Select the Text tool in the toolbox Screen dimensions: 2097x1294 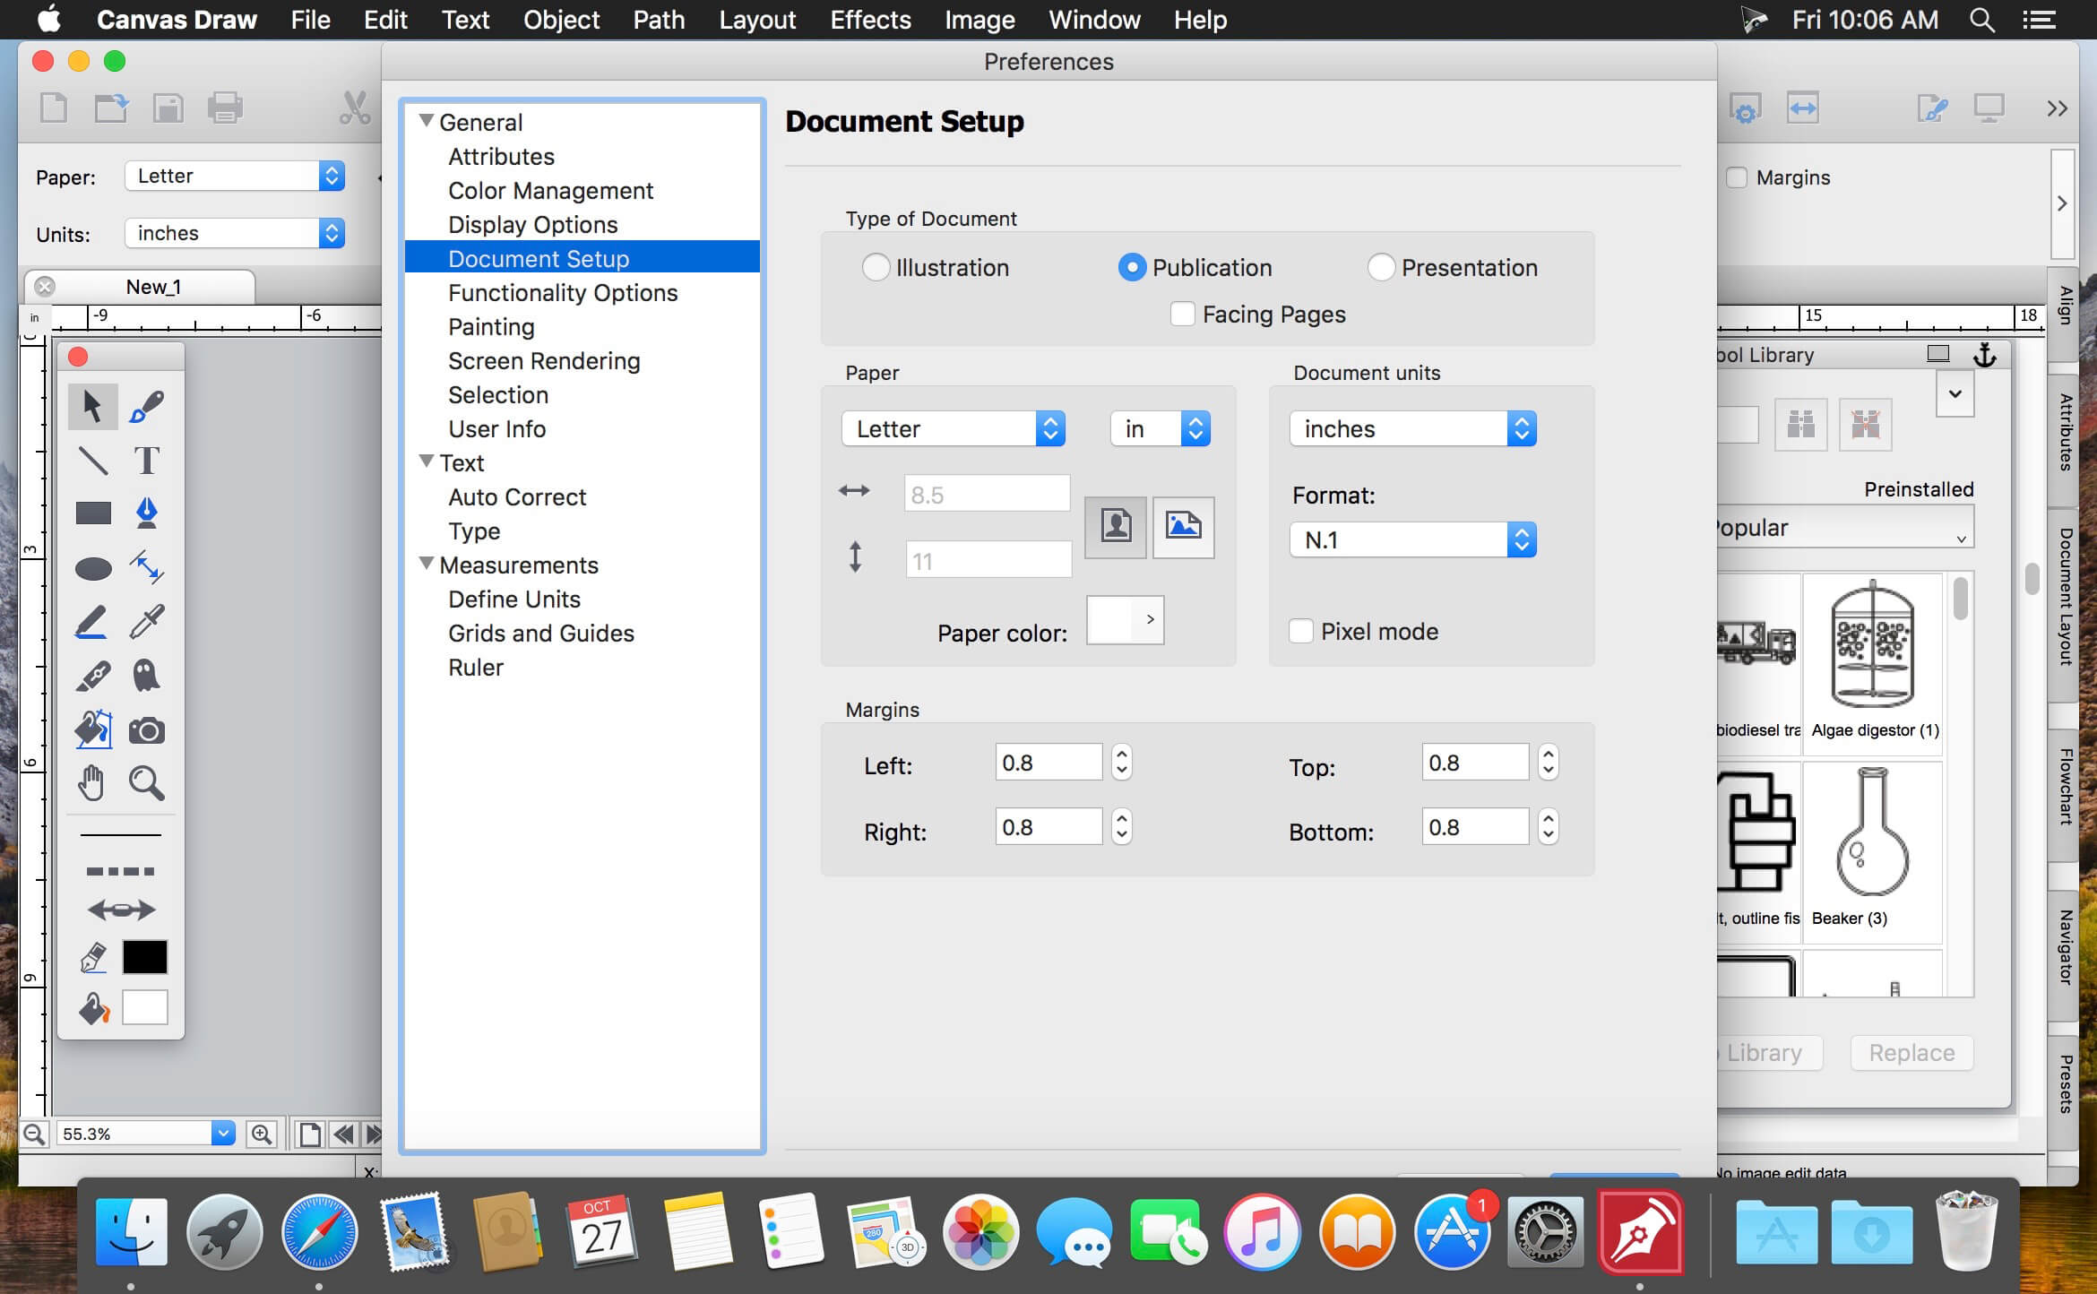click(x=146, y=460)
